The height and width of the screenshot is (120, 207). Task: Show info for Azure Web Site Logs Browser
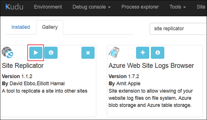158,53
